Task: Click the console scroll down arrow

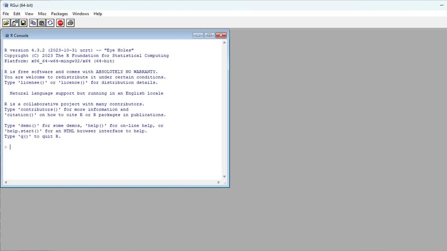Action: [x=224, y=177]
